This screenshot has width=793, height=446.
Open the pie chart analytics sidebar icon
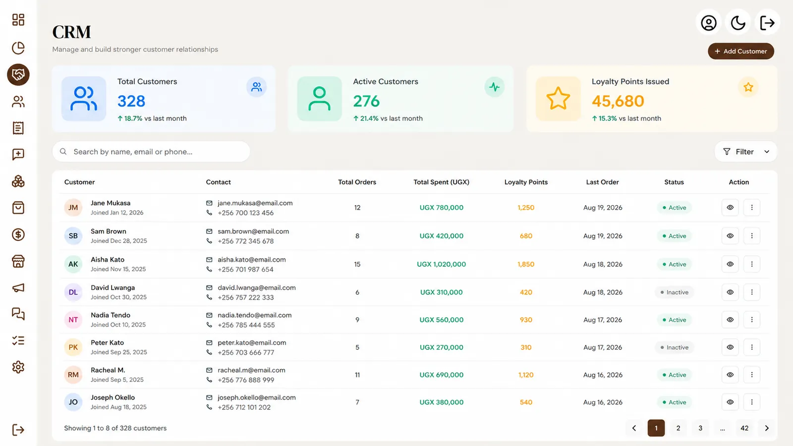[x=18, y=48]
